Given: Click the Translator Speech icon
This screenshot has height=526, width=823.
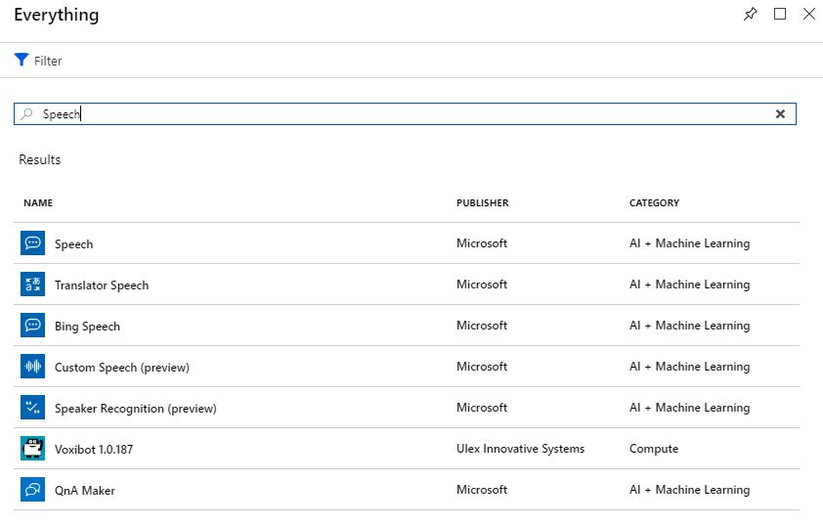Looking at the screenshot, I should [x=32, y=285].
